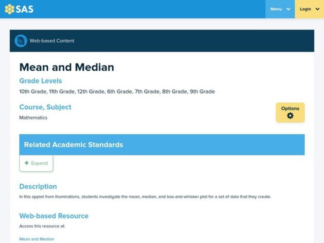Click the Web-based Content label in the header

click(x=51, y=40)
